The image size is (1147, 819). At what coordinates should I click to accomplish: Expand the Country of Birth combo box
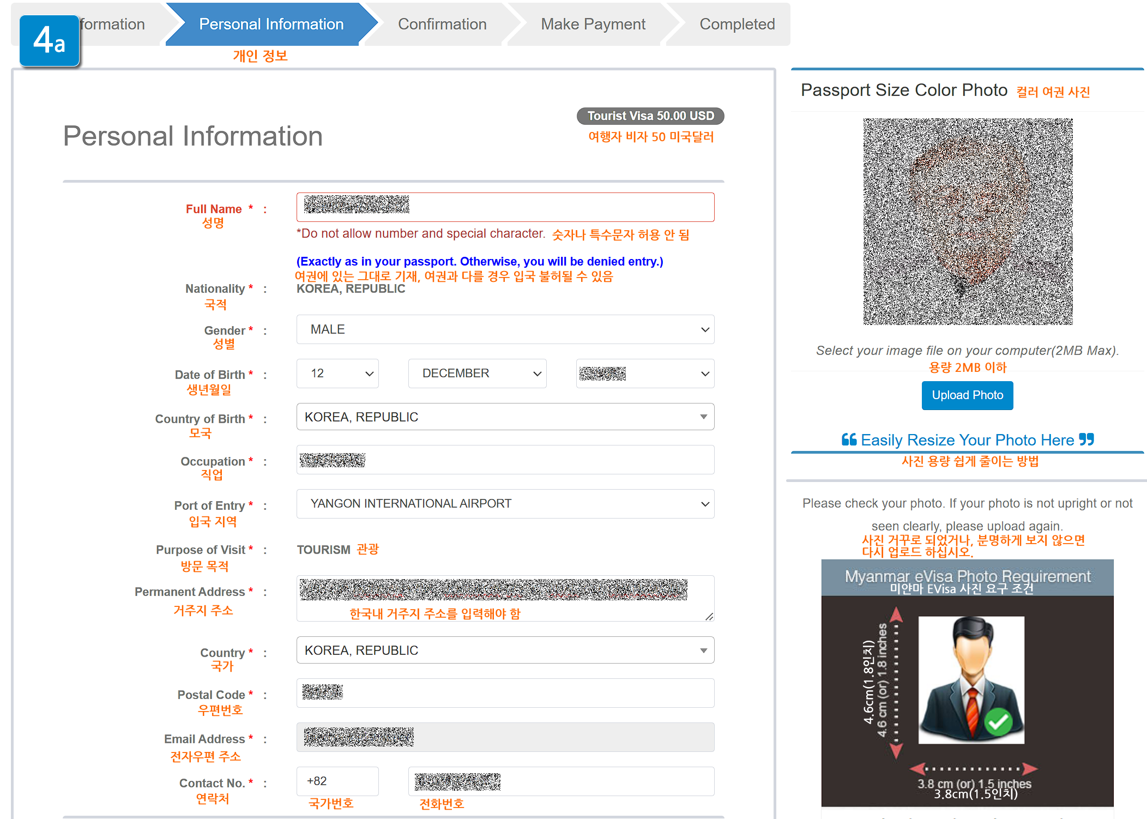point(505,417)
